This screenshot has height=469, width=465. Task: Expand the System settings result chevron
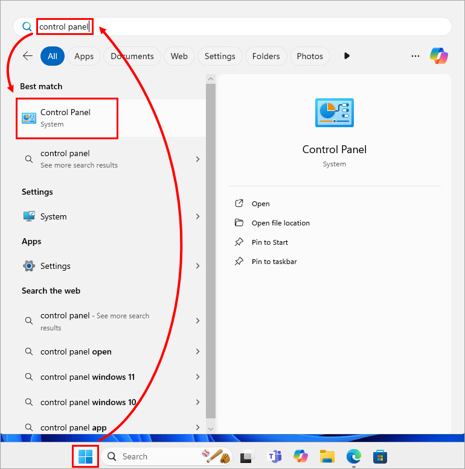click(x=197, y=216)
